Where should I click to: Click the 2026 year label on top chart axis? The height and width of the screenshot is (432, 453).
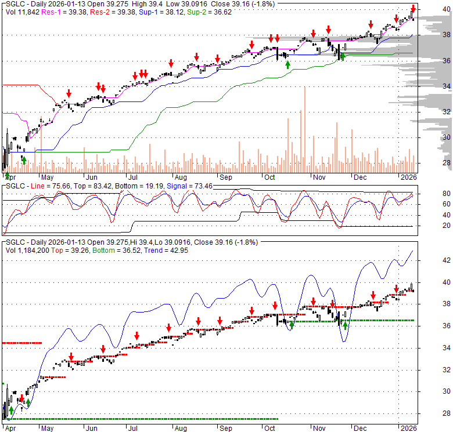click(408, 177)
